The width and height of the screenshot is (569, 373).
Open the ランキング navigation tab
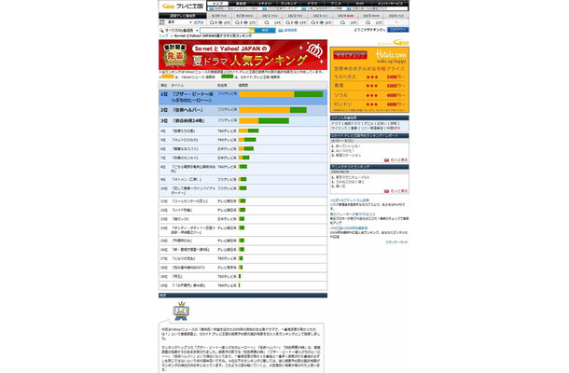[x=288, y=4]
